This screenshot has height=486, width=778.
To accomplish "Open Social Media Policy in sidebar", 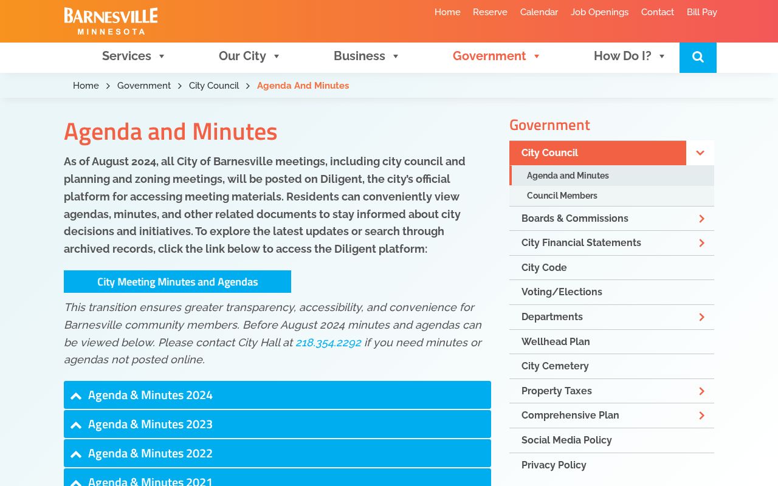I will pos(611,440).
